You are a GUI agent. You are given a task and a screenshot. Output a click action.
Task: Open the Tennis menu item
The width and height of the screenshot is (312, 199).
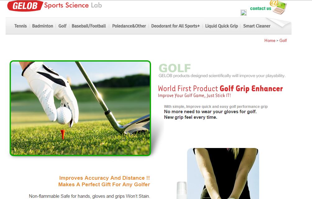tap(21, 26)
